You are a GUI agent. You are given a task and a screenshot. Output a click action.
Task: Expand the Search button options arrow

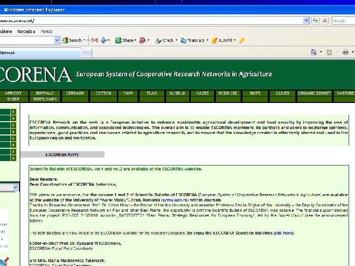(x=84, y=40)
